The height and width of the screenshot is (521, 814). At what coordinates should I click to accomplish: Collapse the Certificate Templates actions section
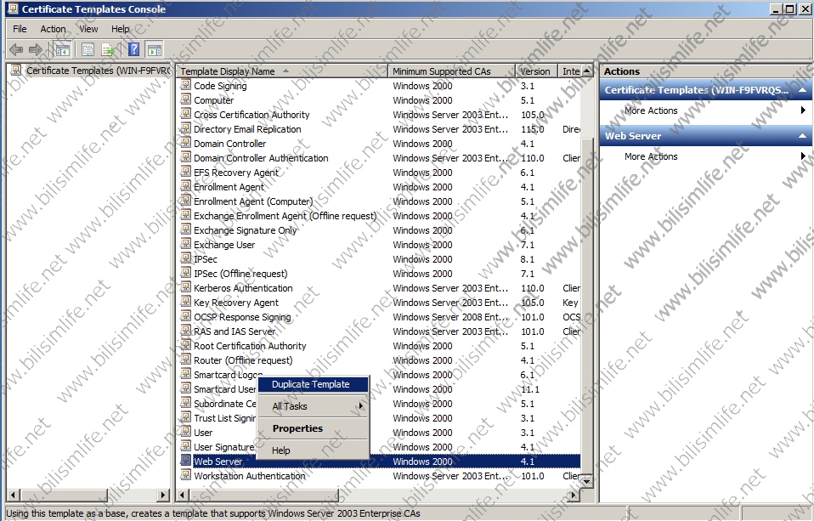pyautogui.click(x=800, y=90)
